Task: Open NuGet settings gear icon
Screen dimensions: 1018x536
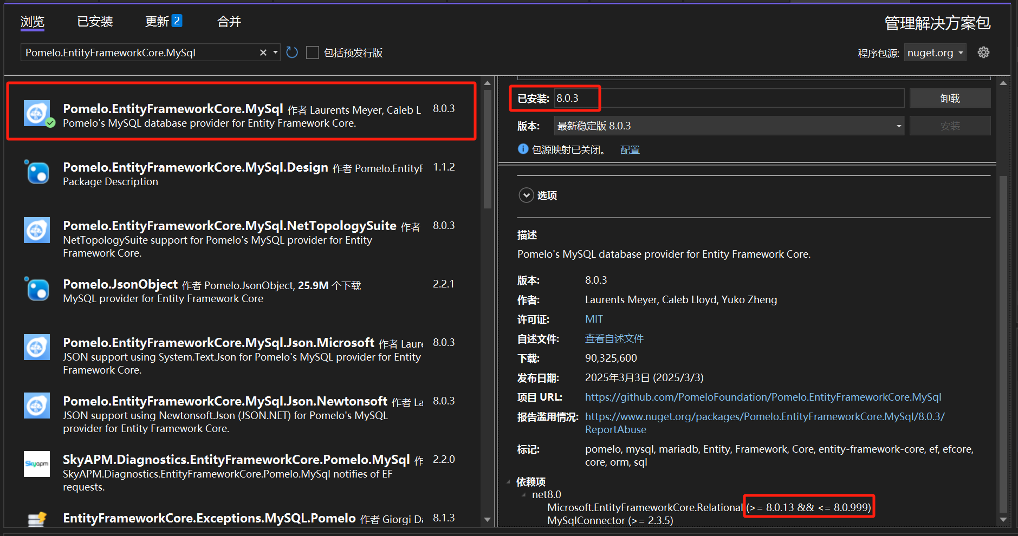Action: click(983, 53)
